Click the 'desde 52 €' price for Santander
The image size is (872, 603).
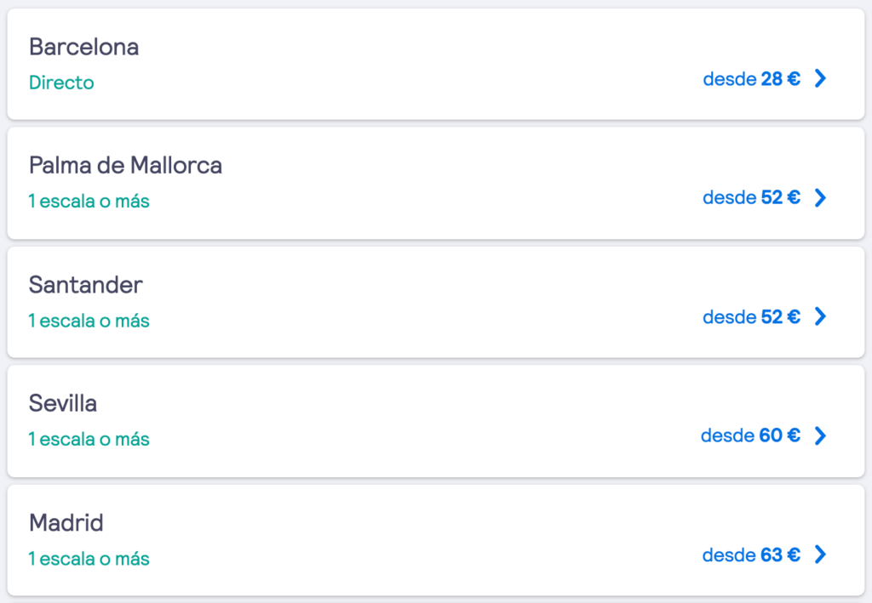point(751,317)
